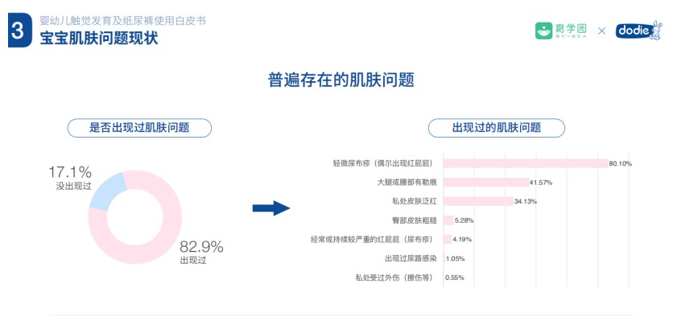Click the 私处受过外伤 label
673x329 pixels.
[394, 278]
